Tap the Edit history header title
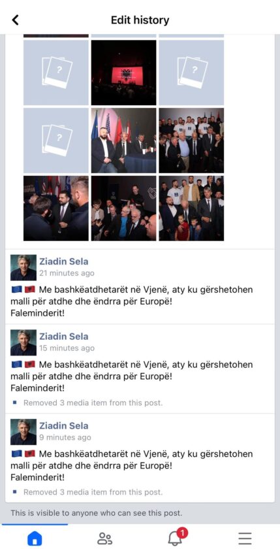280x549 pixels. click(x=140, y=20)
